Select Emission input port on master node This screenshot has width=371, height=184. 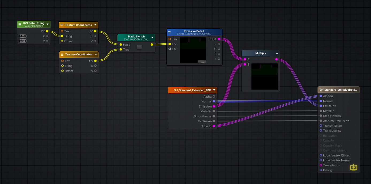pos(321,106)
